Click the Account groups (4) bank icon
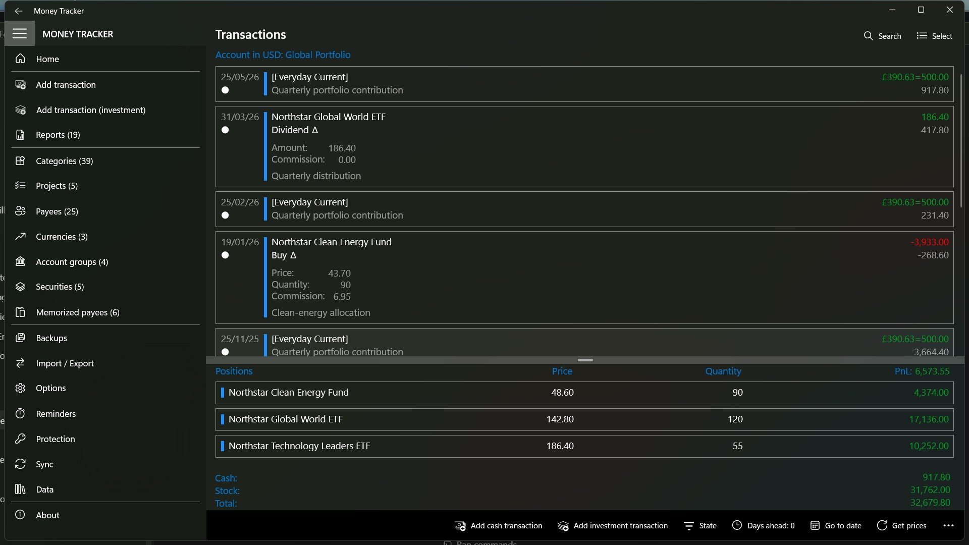Viewport: 969px width, 545px height. pyautogui.click(x=20, y=261)
